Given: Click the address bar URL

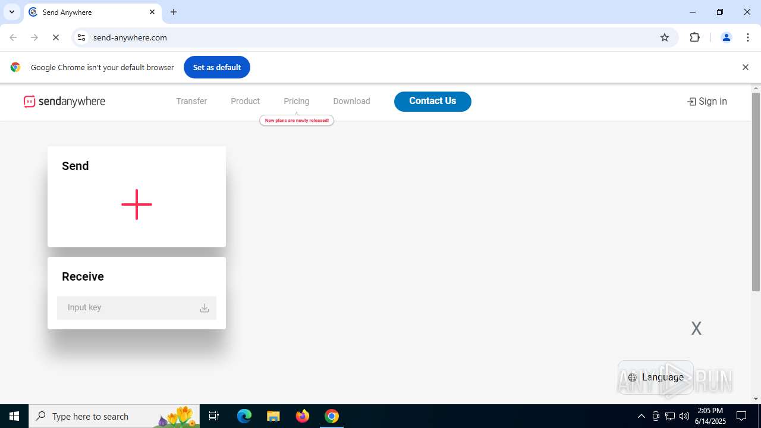Looking at the screenshot, I should pos(130,37).
